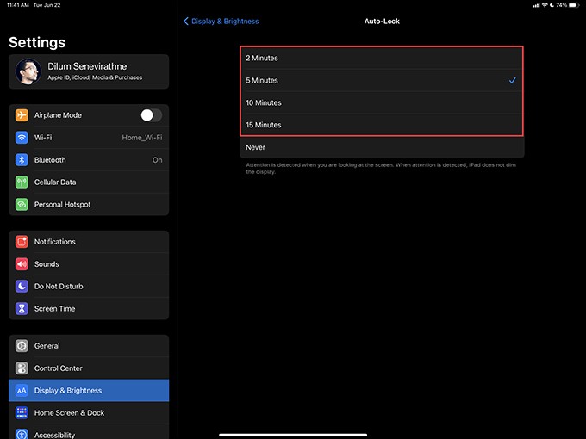Tap the Personal Hotspot green icon

pyautogui.click(x=22, y=205)
